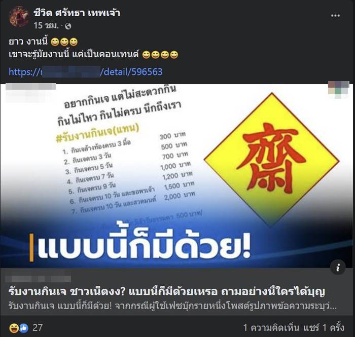Screen dimensions: 355x337
Task: Open profile ชีวิต ศรัทธา เทพเจ้า
Action: [x=77, y=13]
